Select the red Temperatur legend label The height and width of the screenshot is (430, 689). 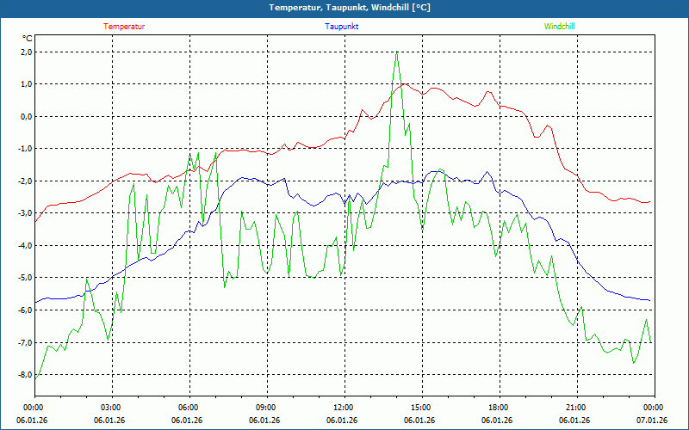point(124,27)
